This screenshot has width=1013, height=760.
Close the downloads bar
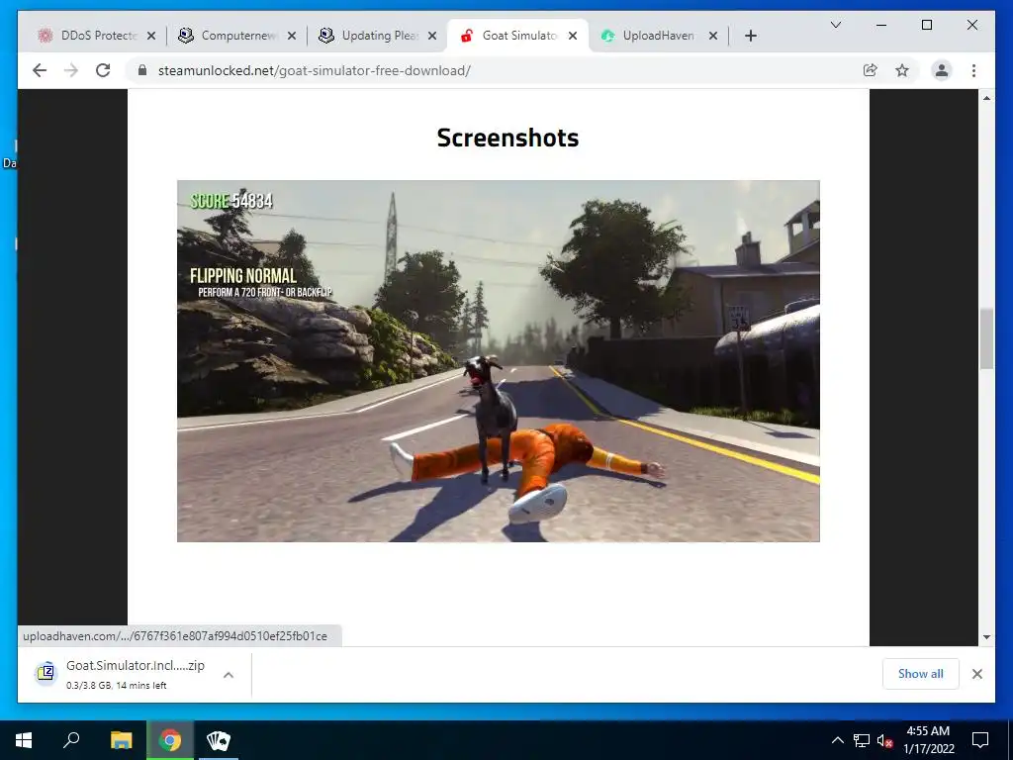pyautogui.click(x=976, y=674)
